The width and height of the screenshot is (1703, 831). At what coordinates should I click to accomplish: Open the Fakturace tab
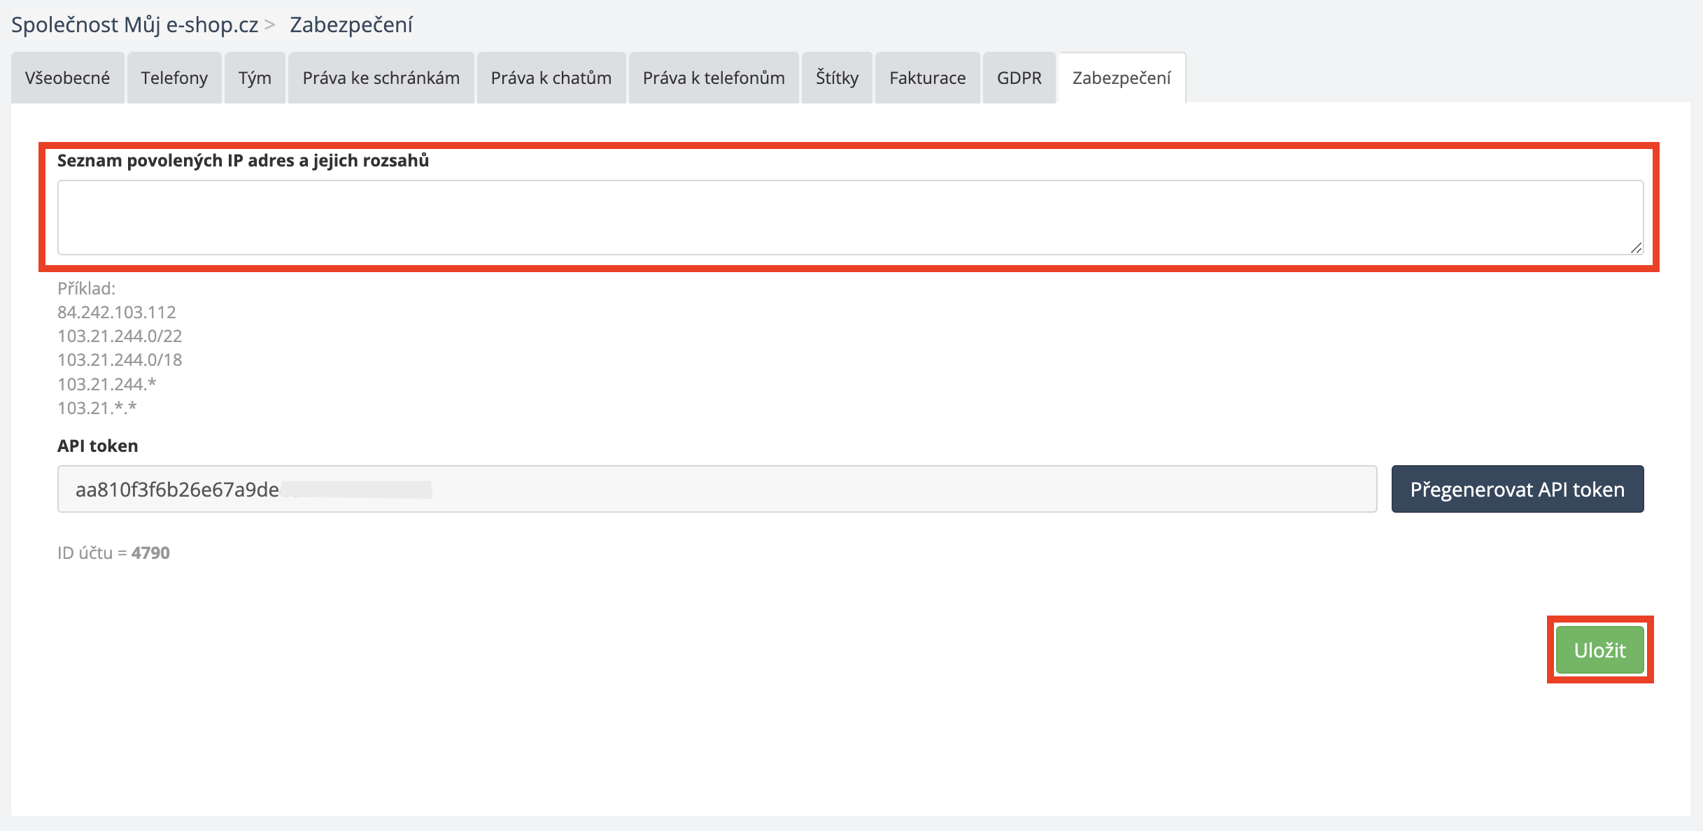tap(927, 78)
